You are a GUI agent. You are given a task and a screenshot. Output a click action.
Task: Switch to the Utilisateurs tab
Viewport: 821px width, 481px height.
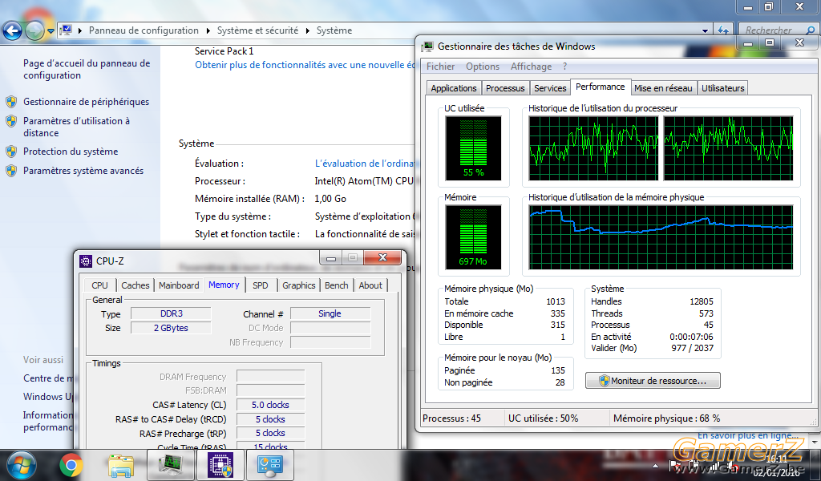pyautogui.click(x=722, y=88)
